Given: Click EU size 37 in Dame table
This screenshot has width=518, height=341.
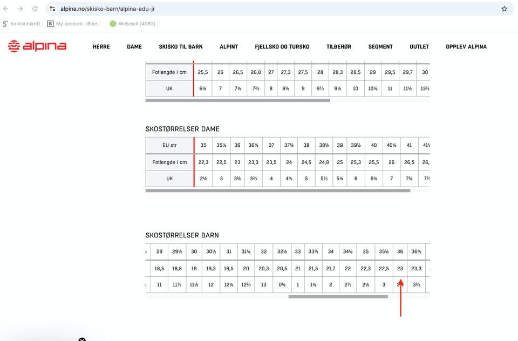Looking at the screenshot, I should (271, 145).
